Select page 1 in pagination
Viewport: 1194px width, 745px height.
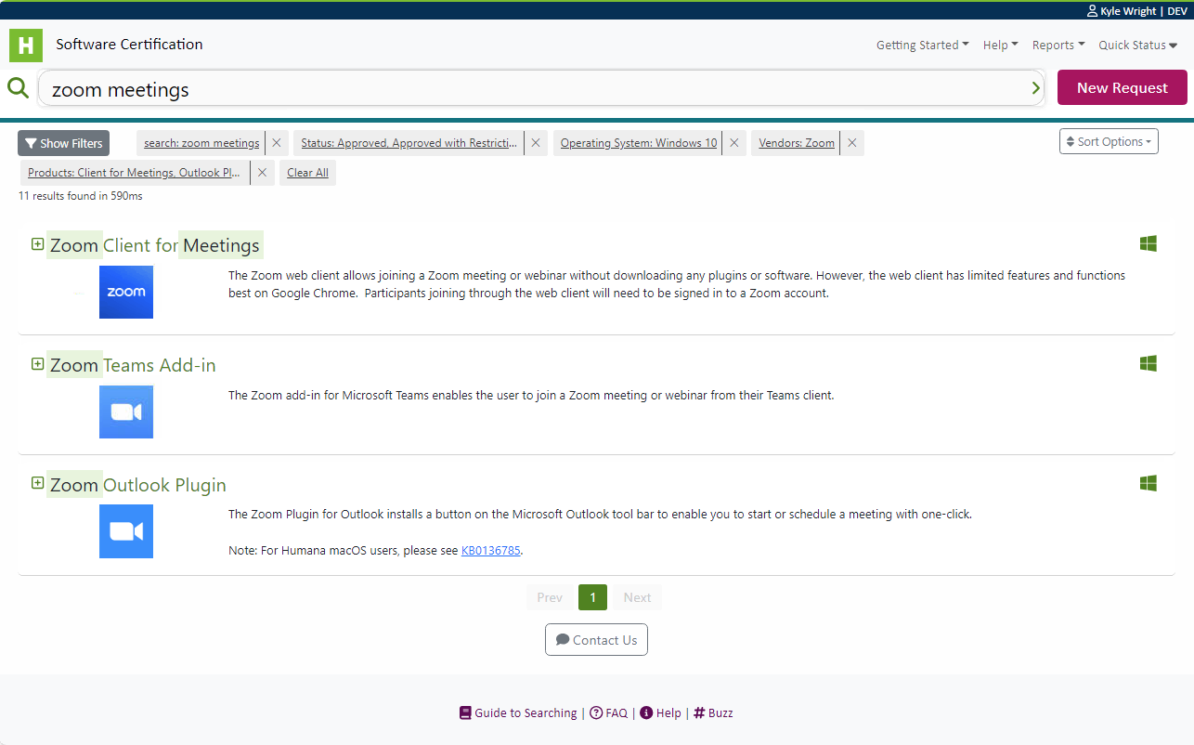pos(592,597)
